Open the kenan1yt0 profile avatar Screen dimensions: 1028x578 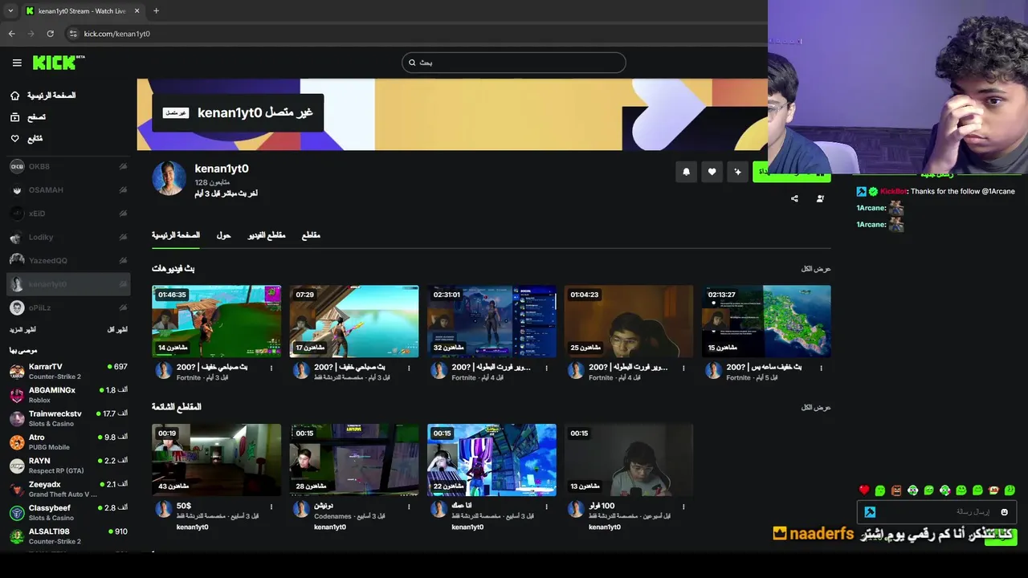coord(169,178)
